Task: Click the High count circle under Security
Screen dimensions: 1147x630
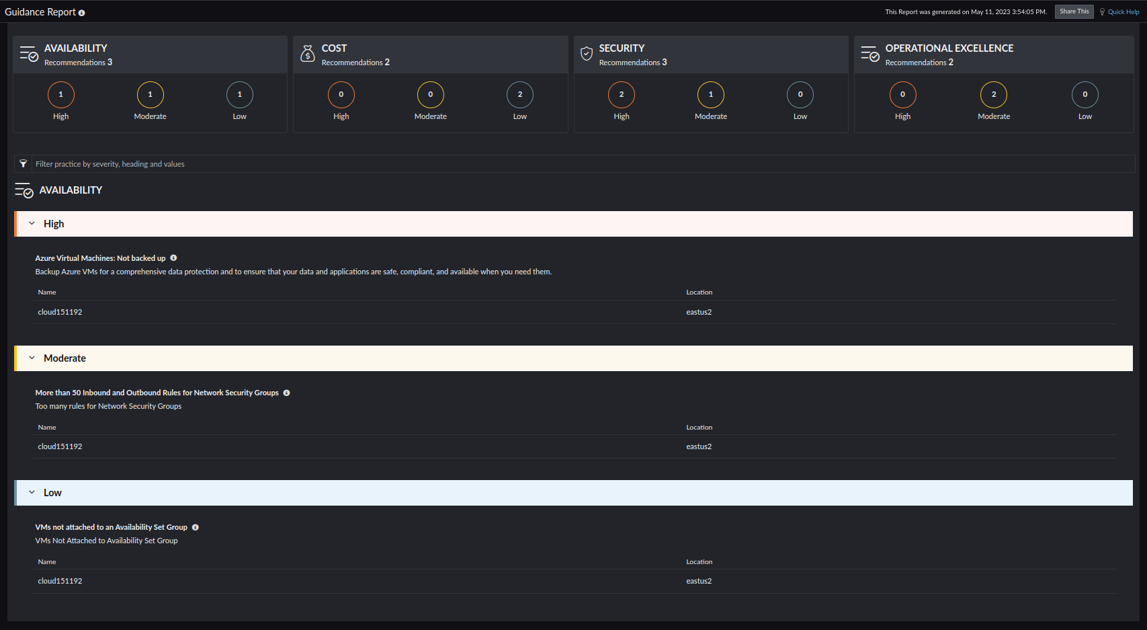Action: tap(621, 95)
